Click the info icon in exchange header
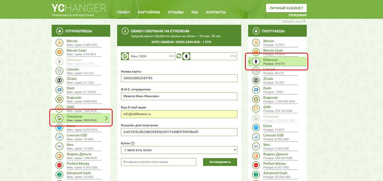The height and width of the screenshot is (181, 383). [x=125, y=31]
